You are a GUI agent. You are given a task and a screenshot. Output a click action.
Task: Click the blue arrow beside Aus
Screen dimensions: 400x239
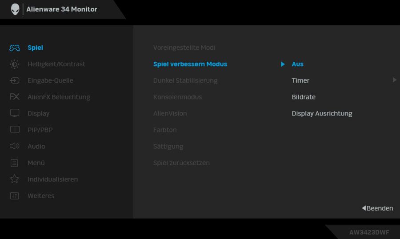[283, 64]
